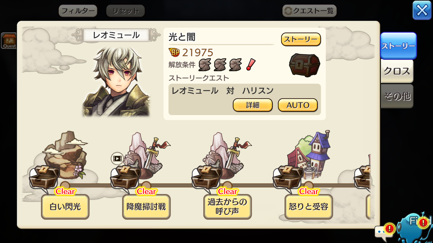Select the 怒りと受容 quest node
Screen dimensions: 433x243
[309, 207]
